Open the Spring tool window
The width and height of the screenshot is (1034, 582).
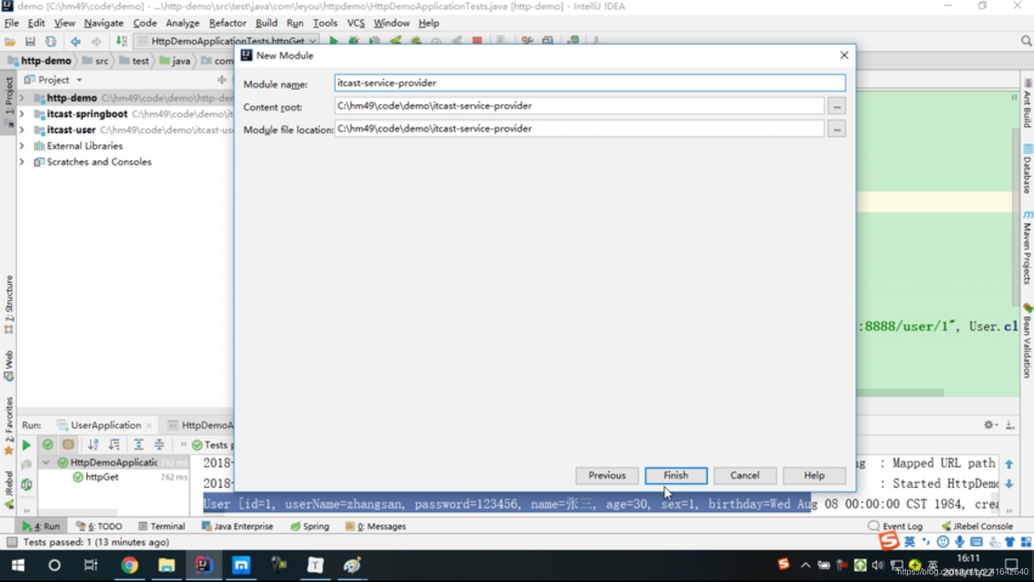pos(310,526)
